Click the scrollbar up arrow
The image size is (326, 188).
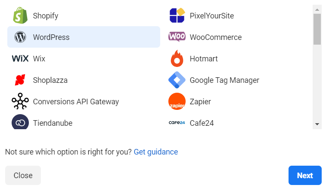(x=317, y=9)
